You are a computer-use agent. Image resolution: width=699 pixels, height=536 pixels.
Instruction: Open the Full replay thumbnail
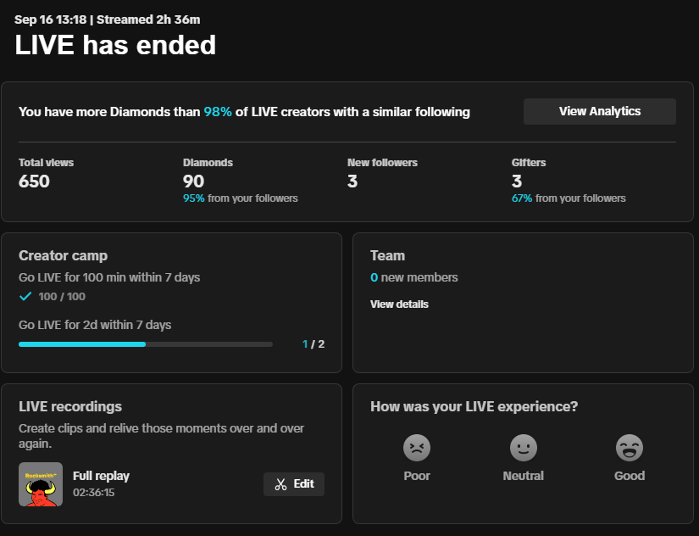pos(41,484)
